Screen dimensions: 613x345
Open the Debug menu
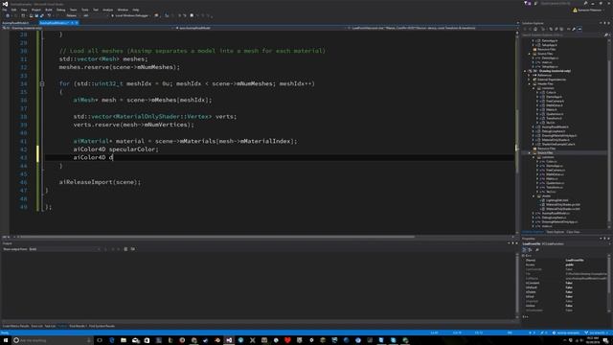pos(60,10)
